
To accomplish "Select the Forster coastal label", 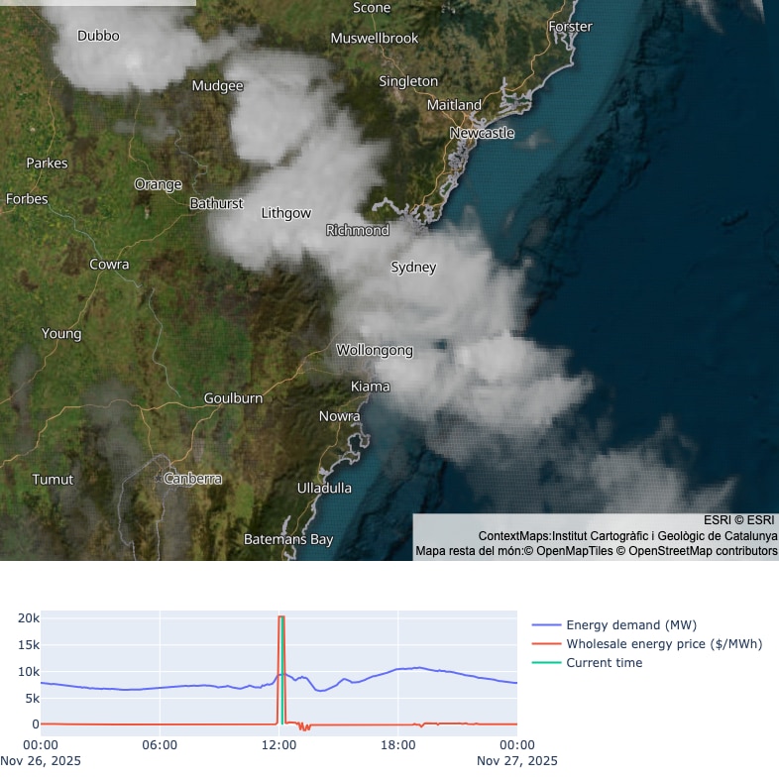I will [x=570, y=27].
